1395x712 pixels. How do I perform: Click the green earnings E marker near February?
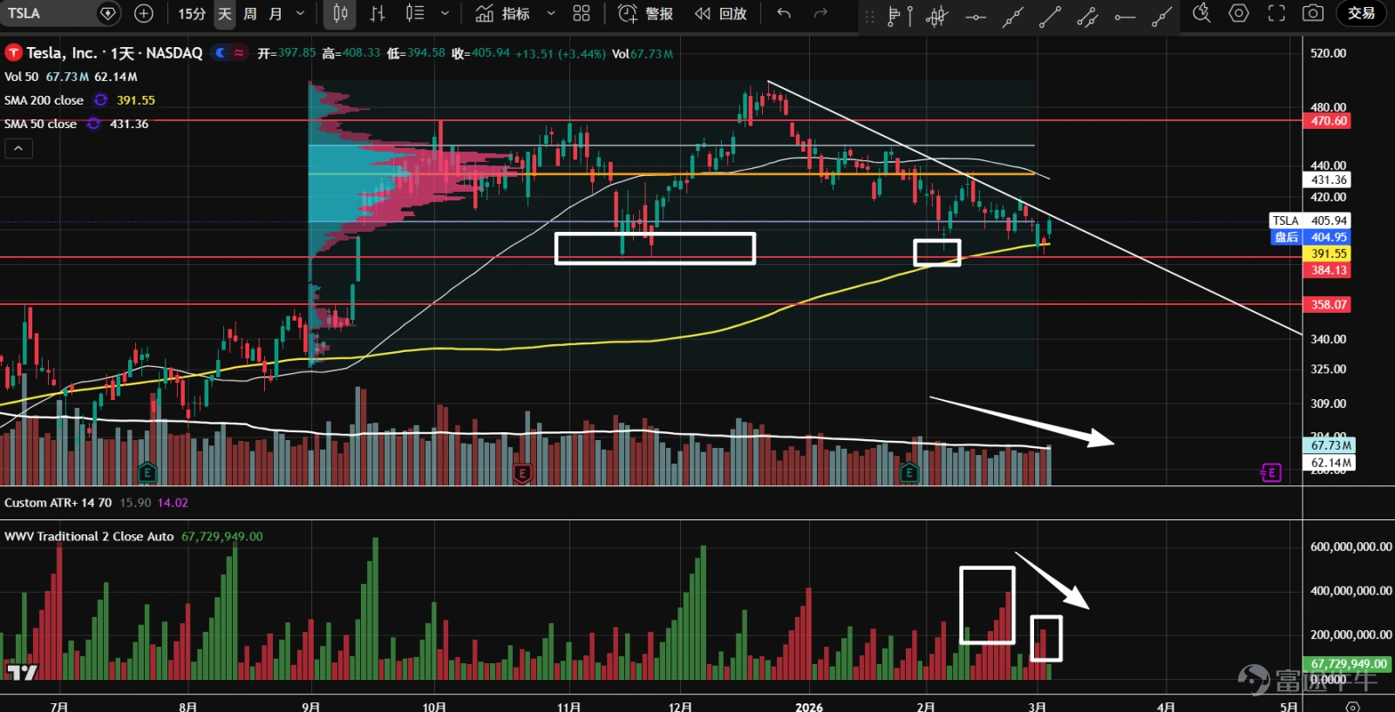click(x=908, y=472)
